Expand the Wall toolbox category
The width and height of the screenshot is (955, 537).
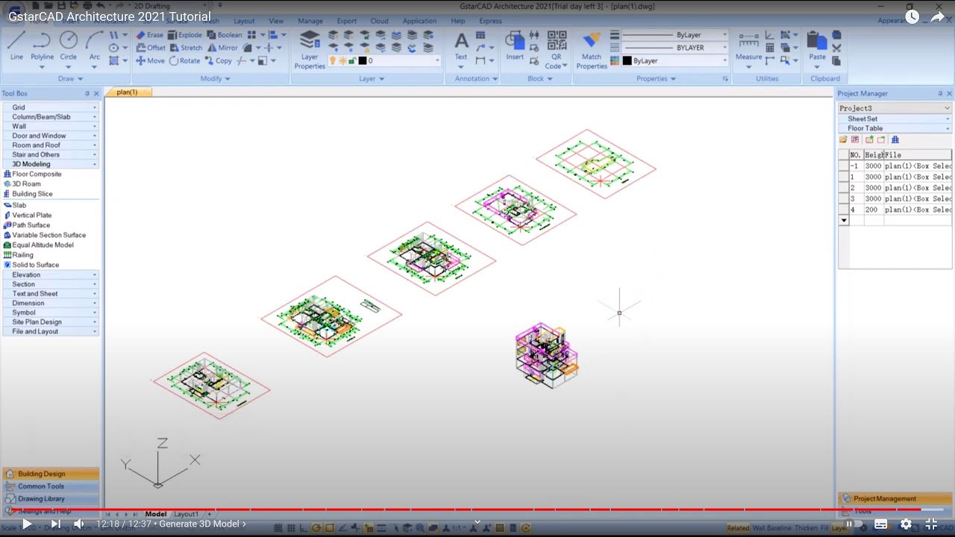click(x=51, y=127)
